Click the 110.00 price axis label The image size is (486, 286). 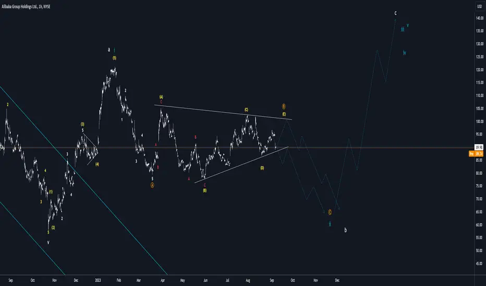(x=480, y=95)
